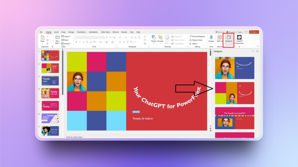Open the Designer pane button
This screenshot has width=298, height=167.
click(229, 39)
